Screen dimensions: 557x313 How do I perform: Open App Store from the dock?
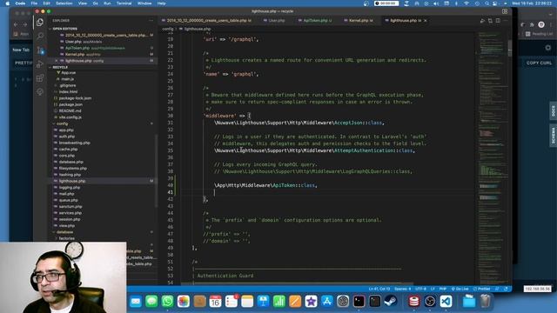click(327, 302)
